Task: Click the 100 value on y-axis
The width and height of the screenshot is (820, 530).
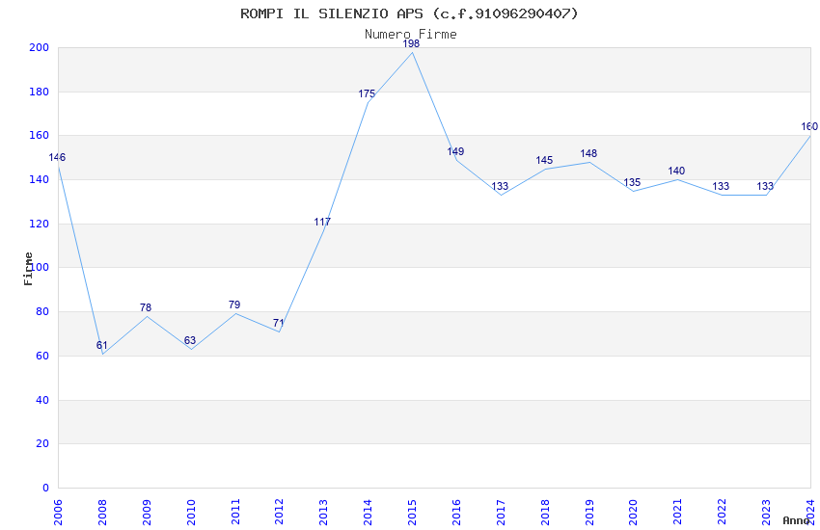Action: [40, 267]
